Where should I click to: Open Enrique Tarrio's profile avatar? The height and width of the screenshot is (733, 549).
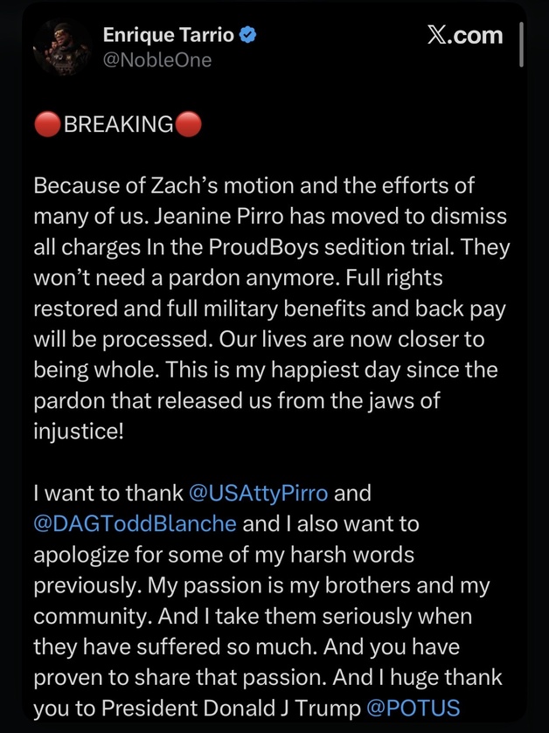coord(62,47)
